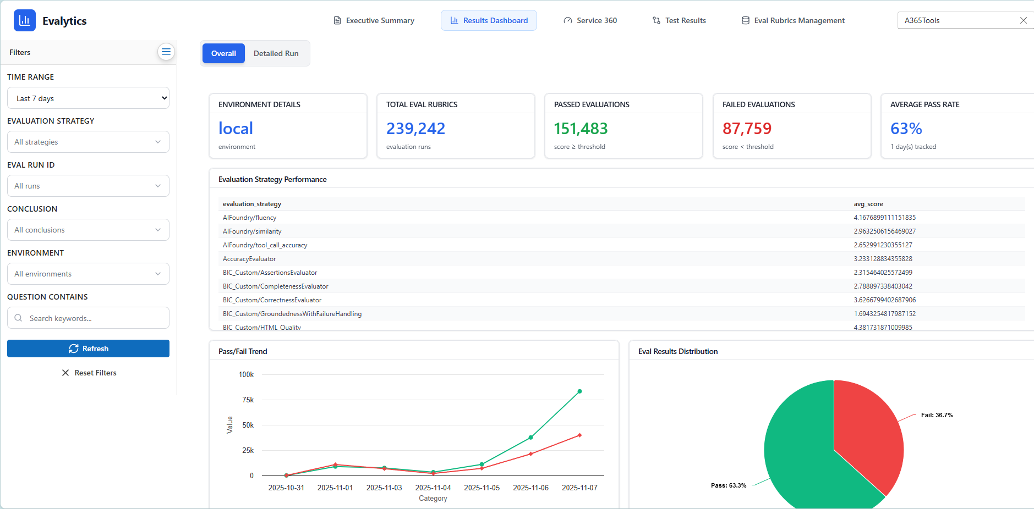
Task: Click the Test Results branch icon
Action: [x=656, y=20]
